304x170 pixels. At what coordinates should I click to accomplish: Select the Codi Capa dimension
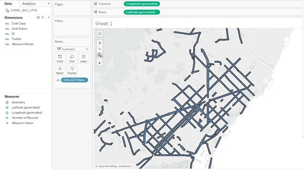click(18, 23)
